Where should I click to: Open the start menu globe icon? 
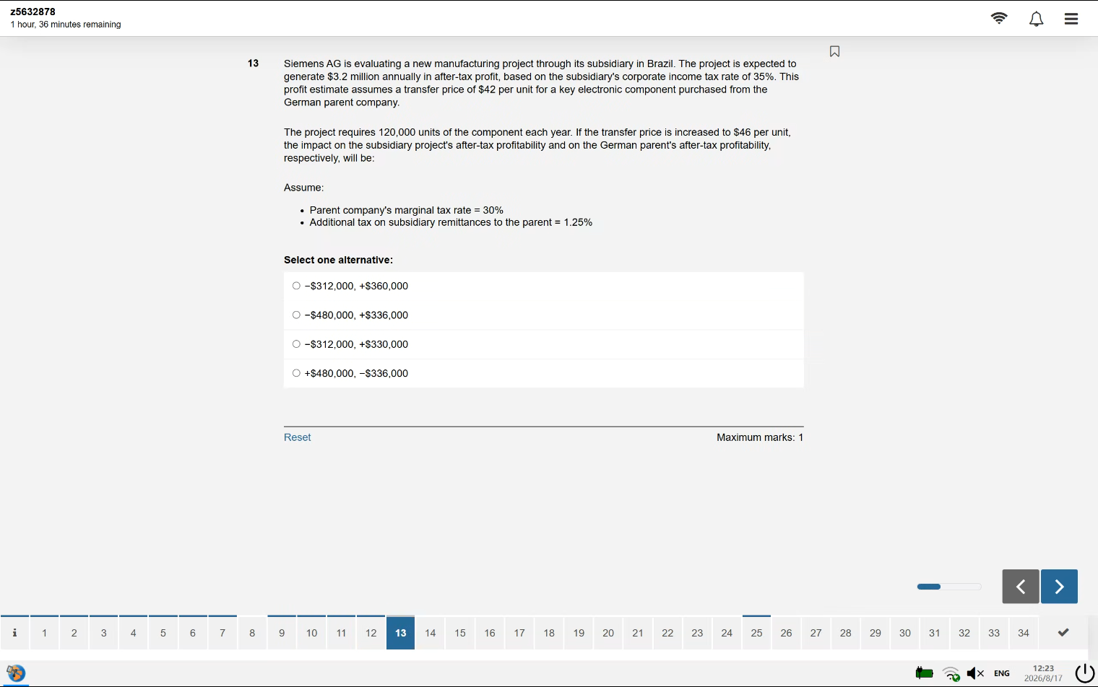point(15,673)
